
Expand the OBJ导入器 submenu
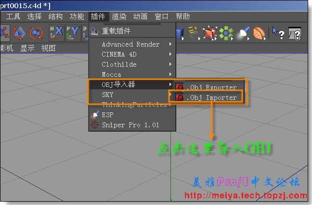pyautogui.click(x=131, y=84)
